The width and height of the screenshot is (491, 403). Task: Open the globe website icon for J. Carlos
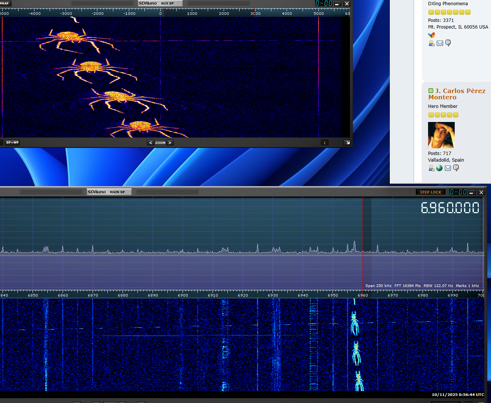(x=440, y=168)
